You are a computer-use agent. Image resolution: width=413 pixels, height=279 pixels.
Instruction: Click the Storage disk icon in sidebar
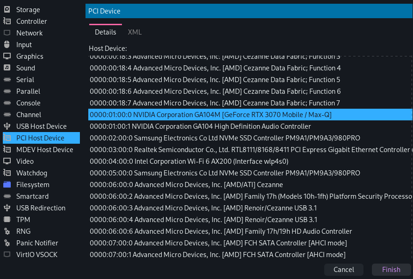click(x=7, y=10)
